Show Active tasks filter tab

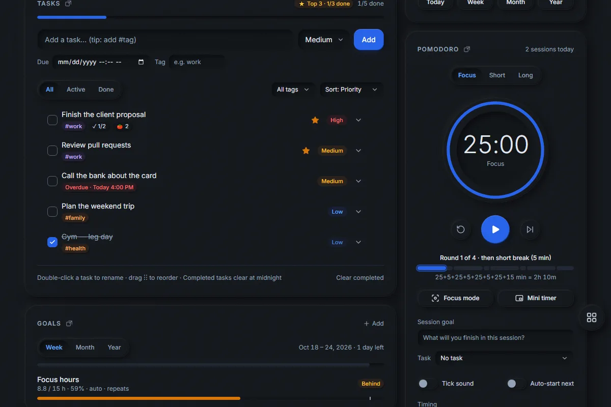pyautogui.click(x=76, y=90)
